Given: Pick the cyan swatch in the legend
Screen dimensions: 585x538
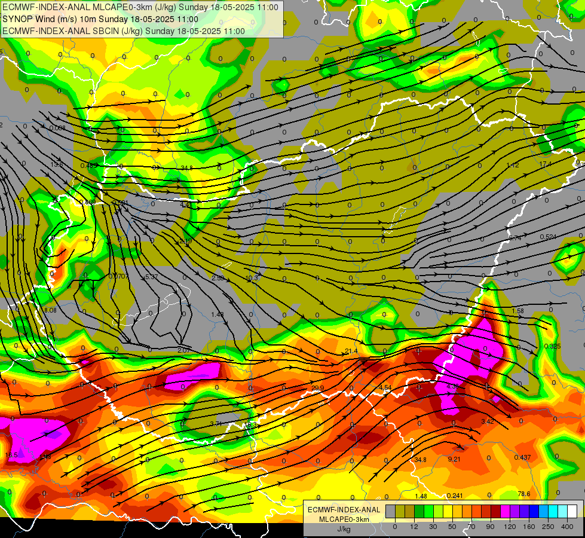Looking at the screenshot, I should click(x=554, y=511).
